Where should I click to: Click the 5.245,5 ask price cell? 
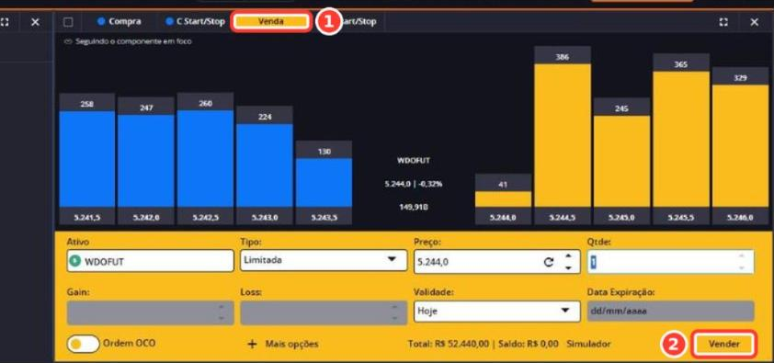pos(681,217)
